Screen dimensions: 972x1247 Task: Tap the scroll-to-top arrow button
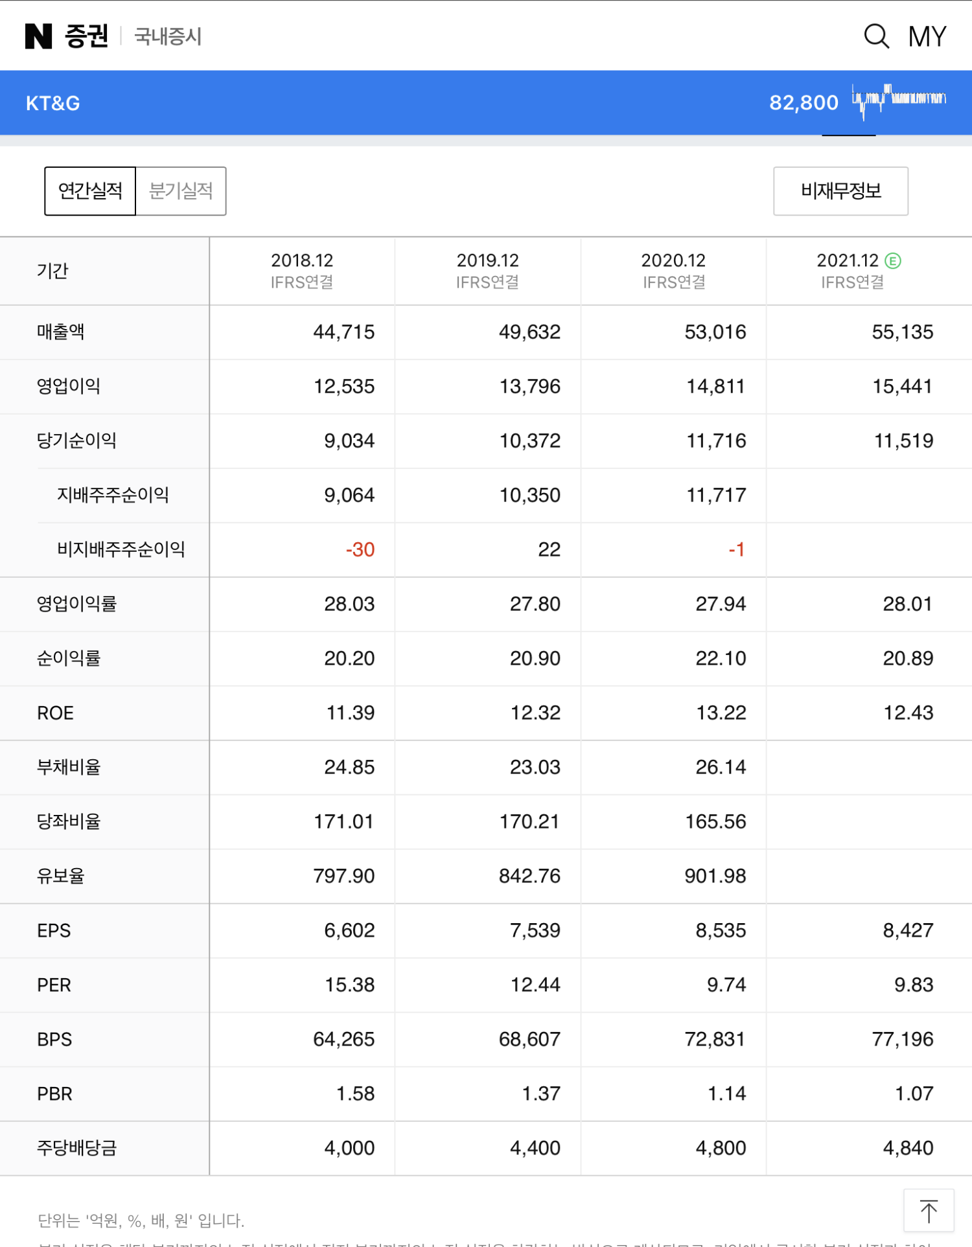929,1210
